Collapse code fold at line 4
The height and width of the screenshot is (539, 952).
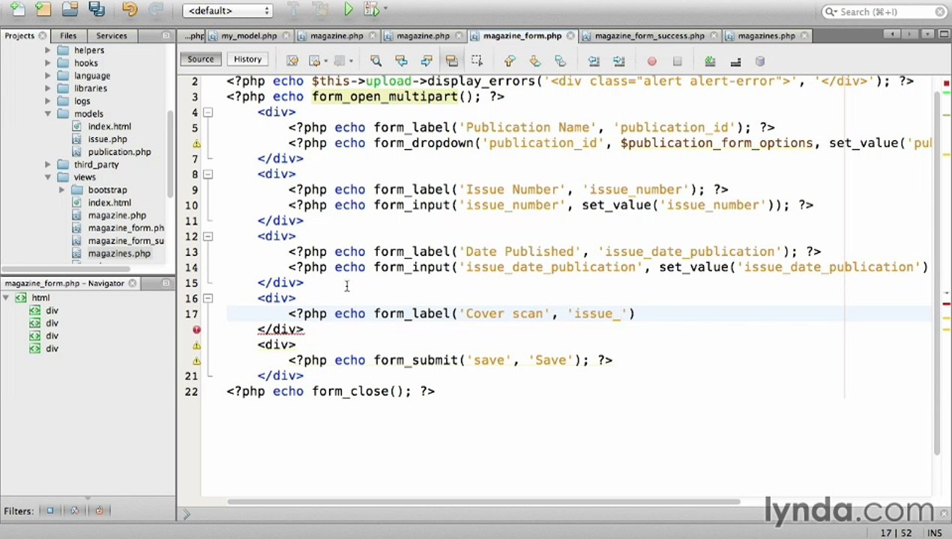click(208, 112)
